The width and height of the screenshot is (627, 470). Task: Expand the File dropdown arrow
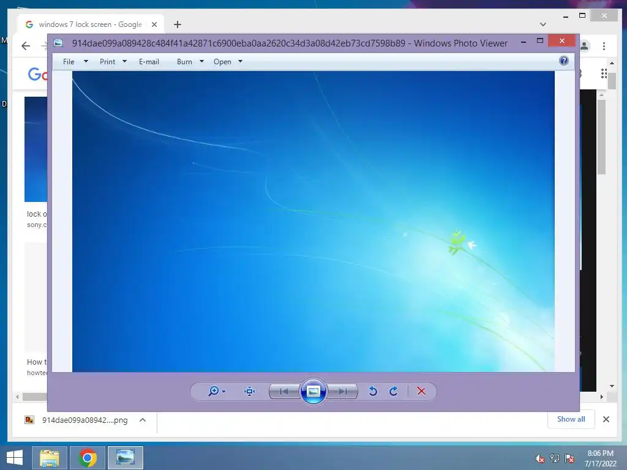click(86, 62)
